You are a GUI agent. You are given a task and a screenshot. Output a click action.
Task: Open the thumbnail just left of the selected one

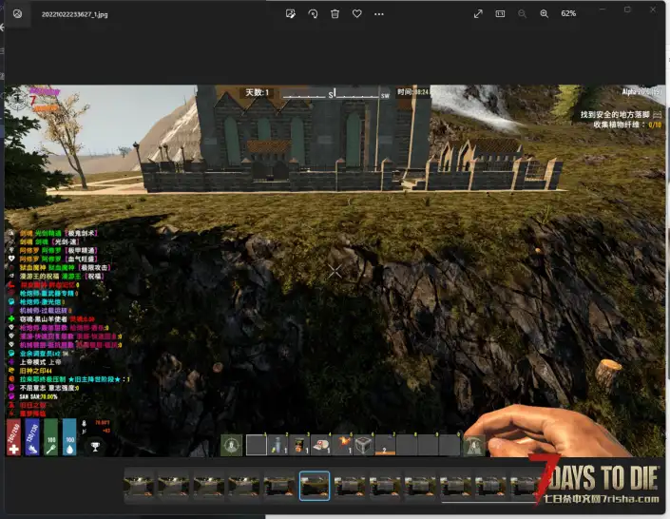(279, 486)
